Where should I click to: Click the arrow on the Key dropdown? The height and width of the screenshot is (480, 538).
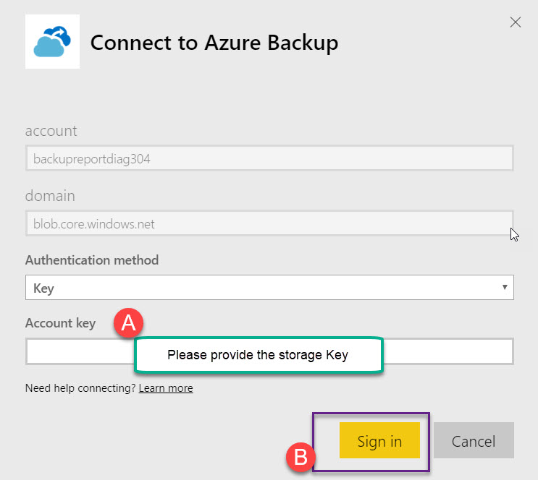coord(504,288)
